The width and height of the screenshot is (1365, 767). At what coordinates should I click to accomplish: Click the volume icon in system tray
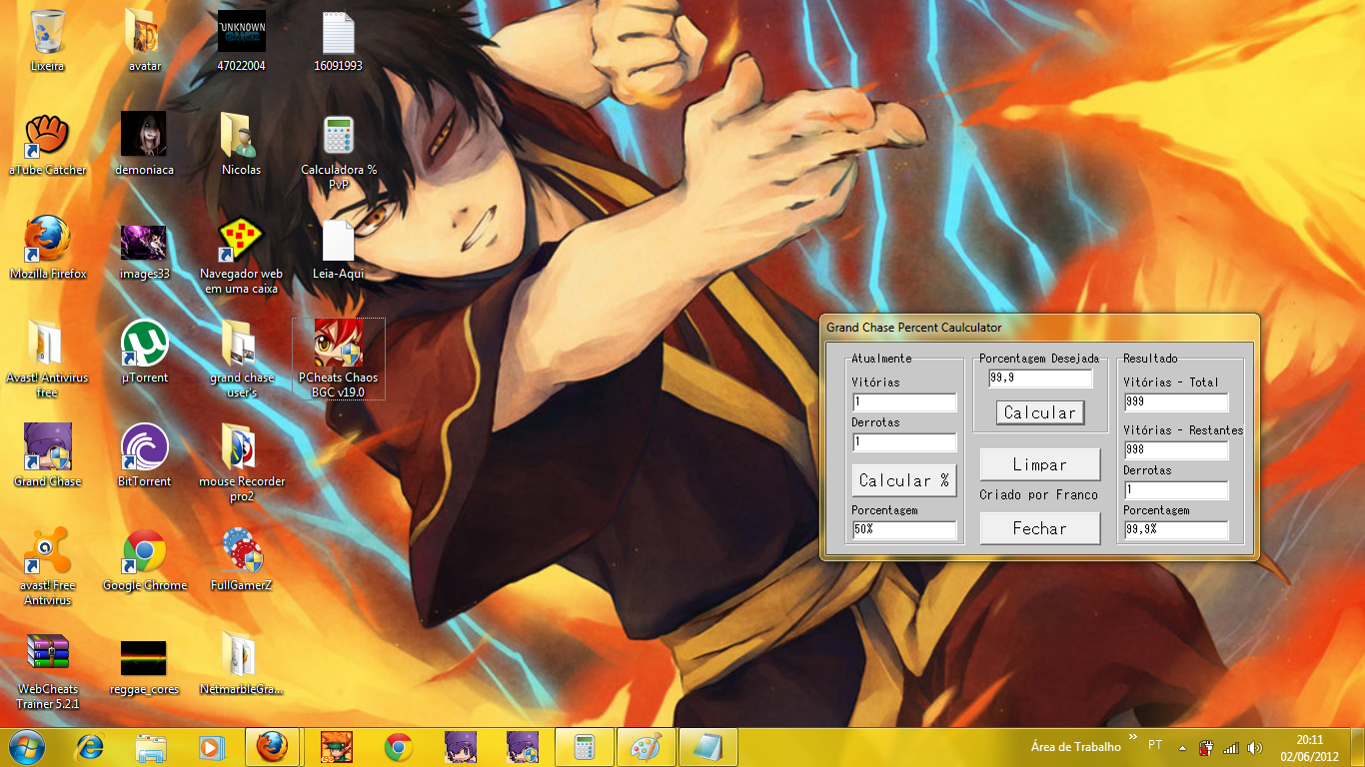tap(1255, 747)
